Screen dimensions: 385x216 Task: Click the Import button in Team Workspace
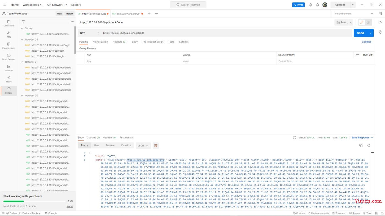(x=69, y=13)
